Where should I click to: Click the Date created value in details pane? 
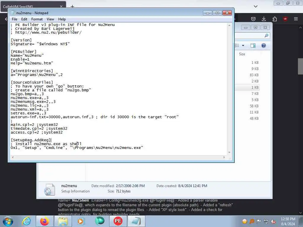click(192, 186)
